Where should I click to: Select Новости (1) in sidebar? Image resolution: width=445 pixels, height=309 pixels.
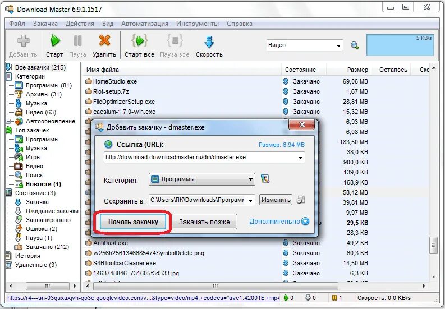tap(43, 184)
